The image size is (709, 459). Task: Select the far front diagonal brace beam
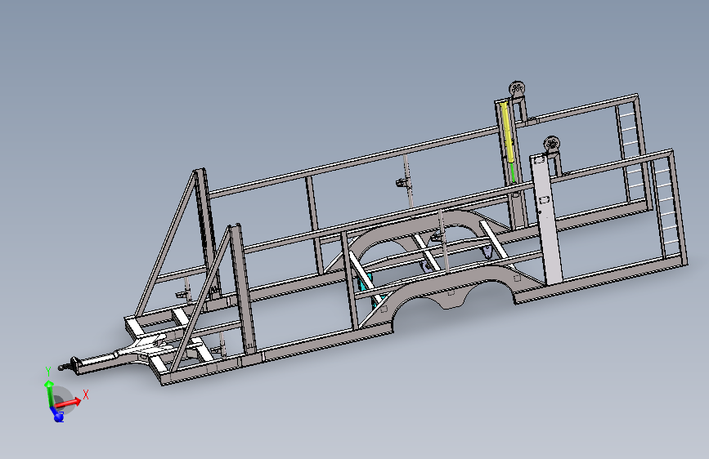point(166,244)
